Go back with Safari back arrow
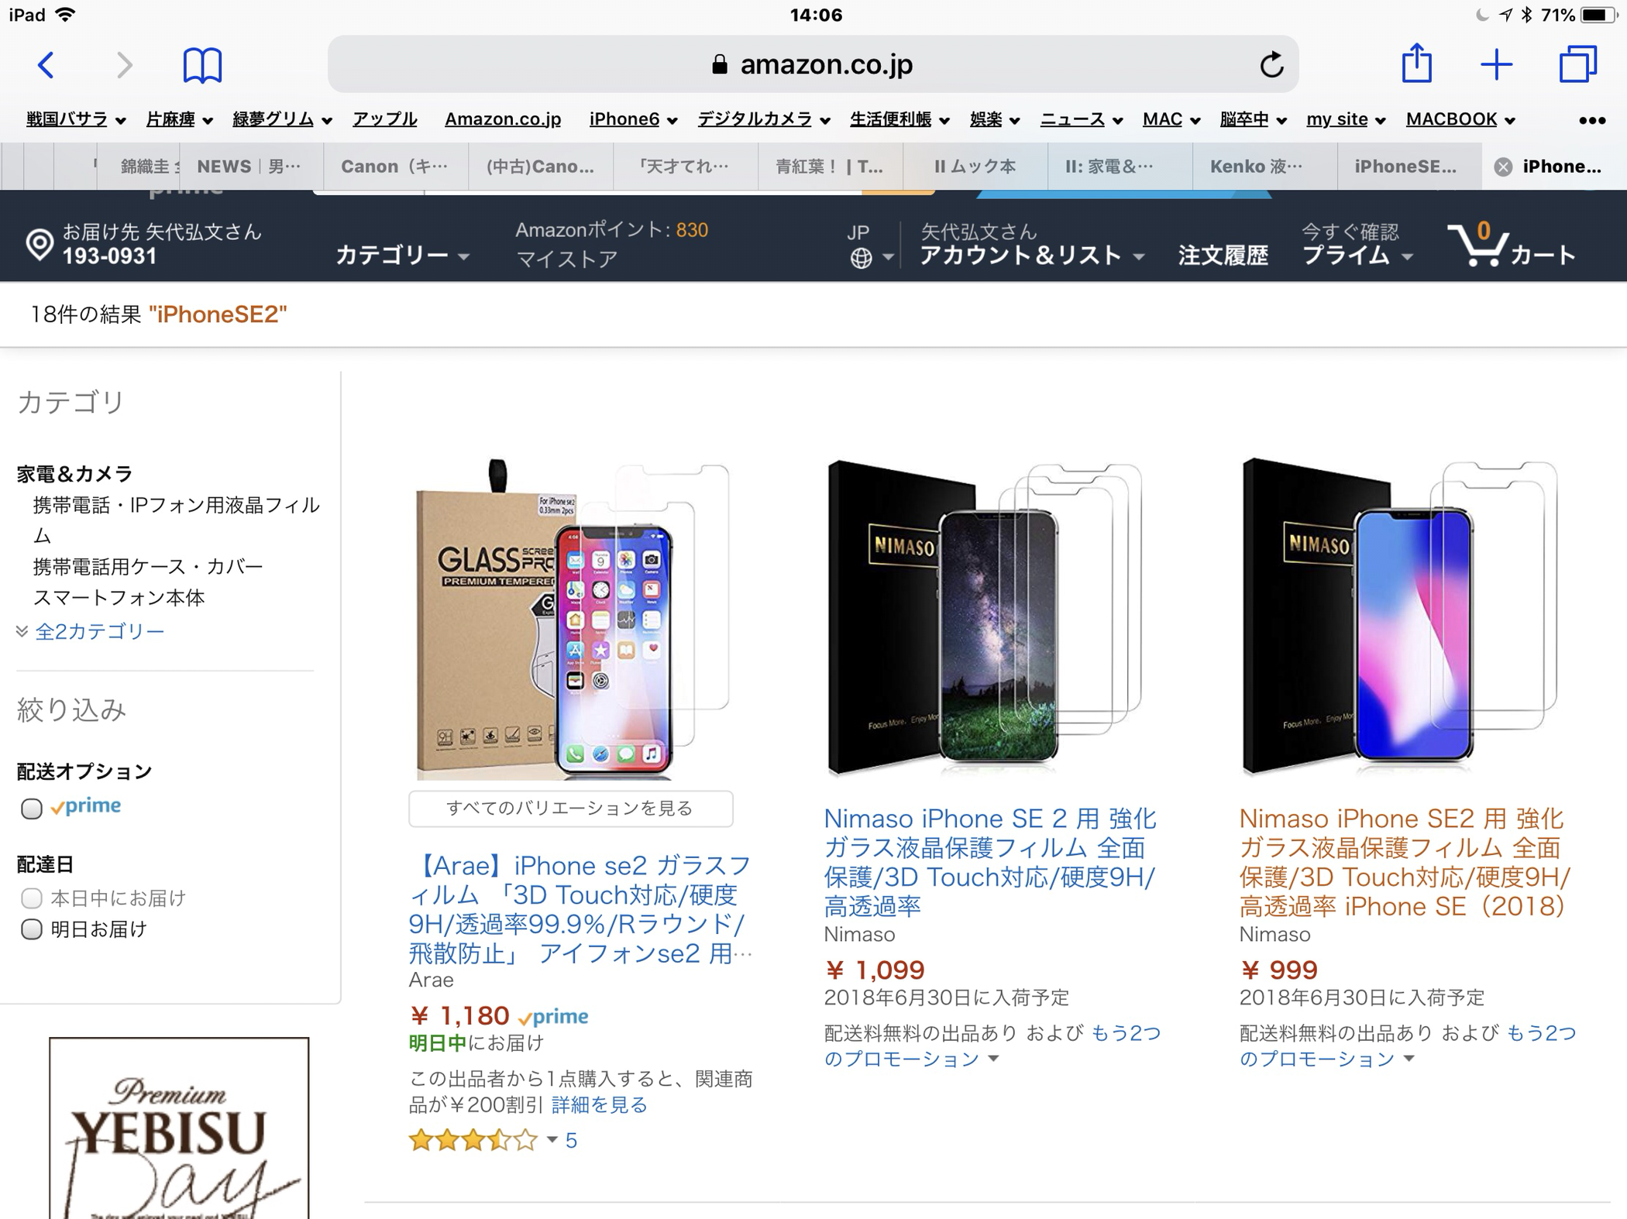Viewport: 1627px width, 1219px height. tap(46, 65)
